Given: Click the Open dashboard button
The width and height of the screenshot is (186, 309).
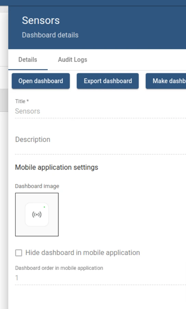Looking at the screenshot, I should (x=41, y=81).
